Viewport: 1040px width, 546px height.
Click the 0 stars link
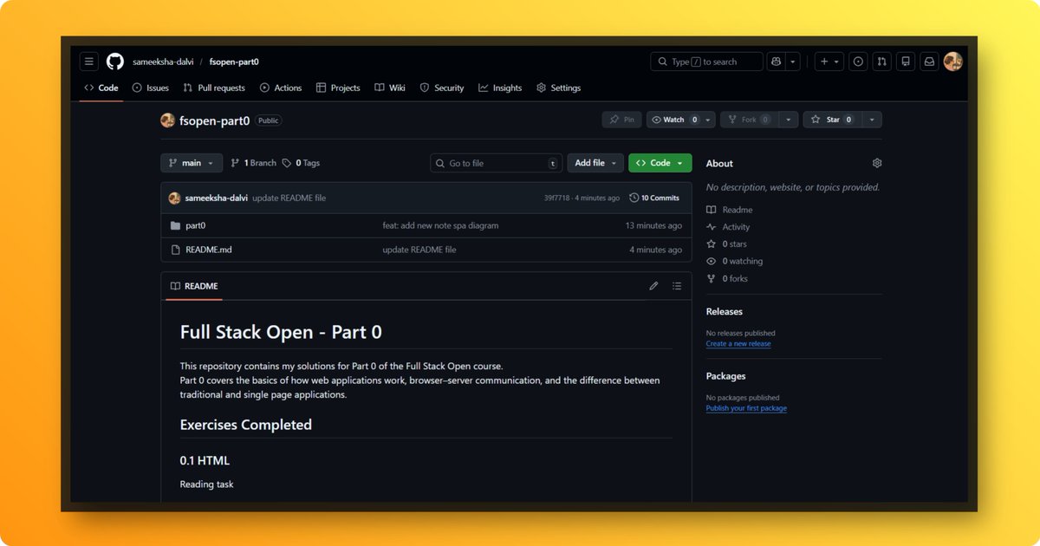point(726,244)
